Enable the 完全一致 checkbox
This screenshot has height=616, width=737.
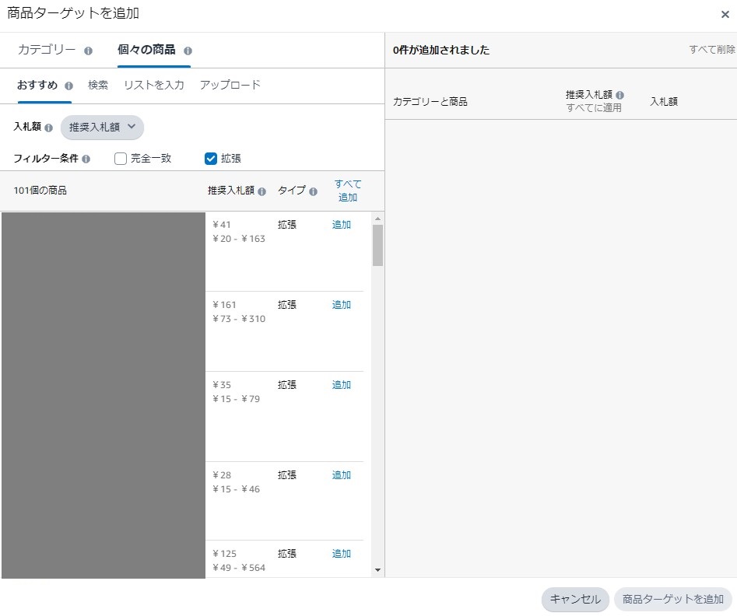[121, 159]
